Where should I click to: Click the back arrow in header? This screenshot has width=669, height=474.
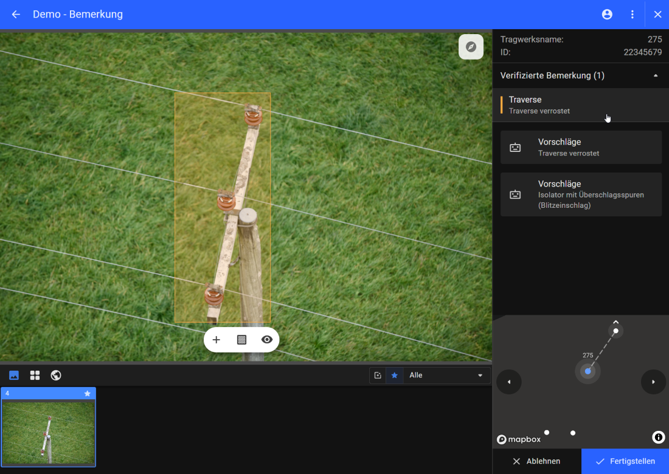point(16,14)
